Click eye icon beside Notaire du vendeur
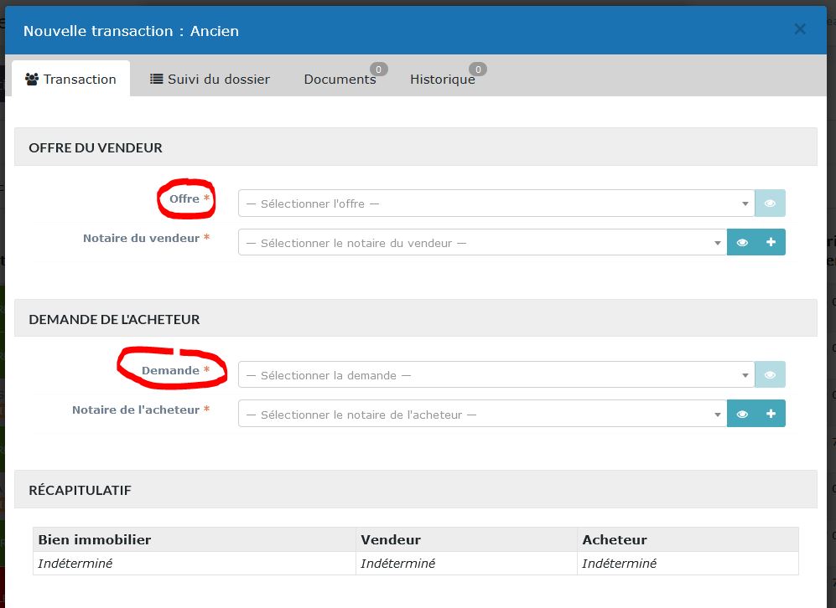The width and height of the screenshot is (836, 608). [x=741, y=243]
